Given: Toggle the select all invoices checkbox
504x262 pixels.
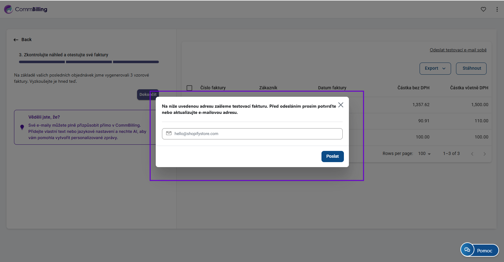Looking at the screenshot, I should pos(189,88).
